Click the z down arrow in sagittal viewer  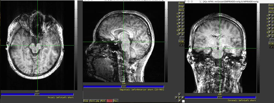(180, 34)
